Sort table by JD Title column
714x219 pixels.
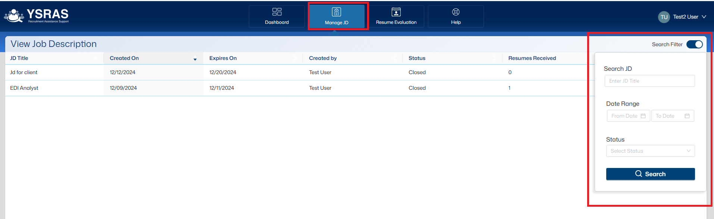[x=19, y=58]
